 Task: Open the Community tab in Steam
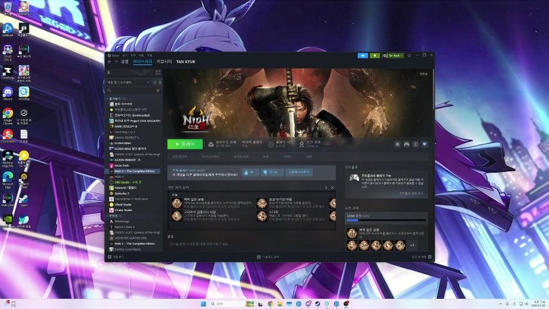pyautogui.click(x=164, y=62)
